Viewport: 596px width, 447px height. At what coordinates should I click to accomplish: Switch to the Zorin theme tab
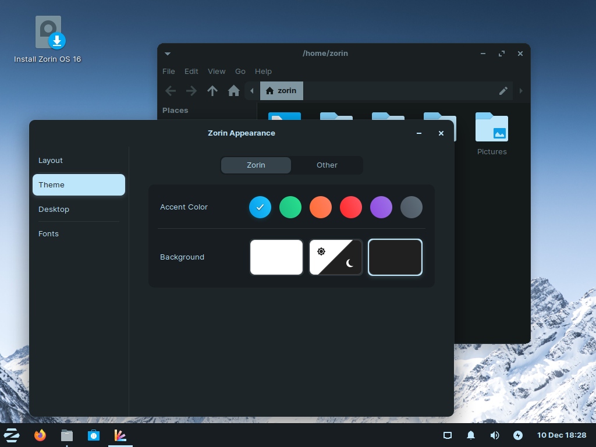pos(256,165)
